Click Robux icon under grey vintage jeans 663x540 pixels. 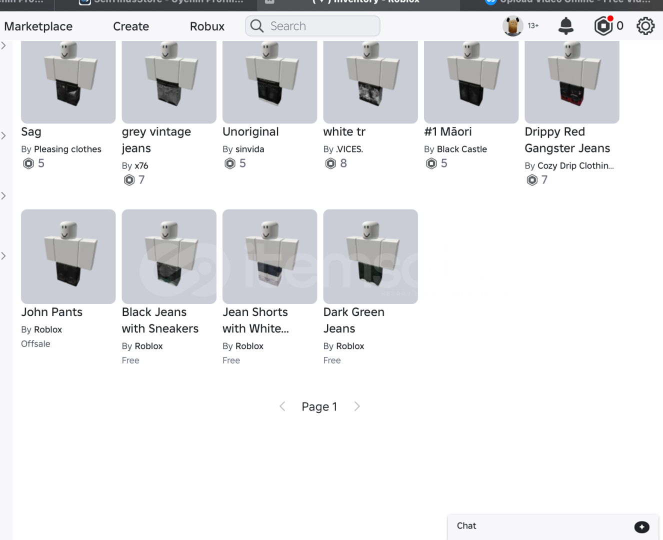pyautogui.click(x=129, y=180)
